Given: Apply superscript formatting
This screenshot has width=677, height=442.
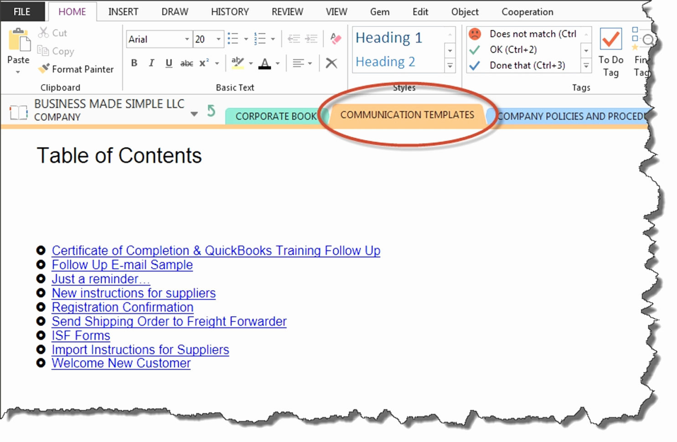Looking at the screenshot, I should click(203, 63).
